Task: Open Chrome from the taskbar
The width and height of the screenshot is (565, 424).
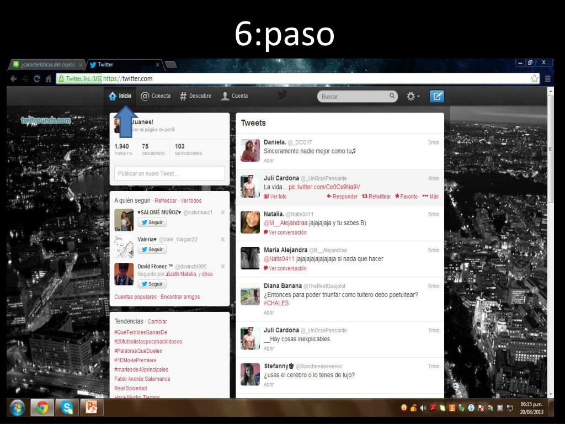Action: point(42,408)
